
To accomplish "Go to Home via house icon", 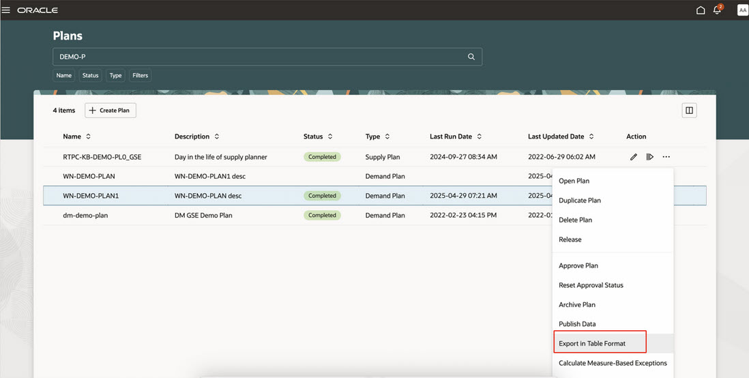I will (x=701, y=10).
